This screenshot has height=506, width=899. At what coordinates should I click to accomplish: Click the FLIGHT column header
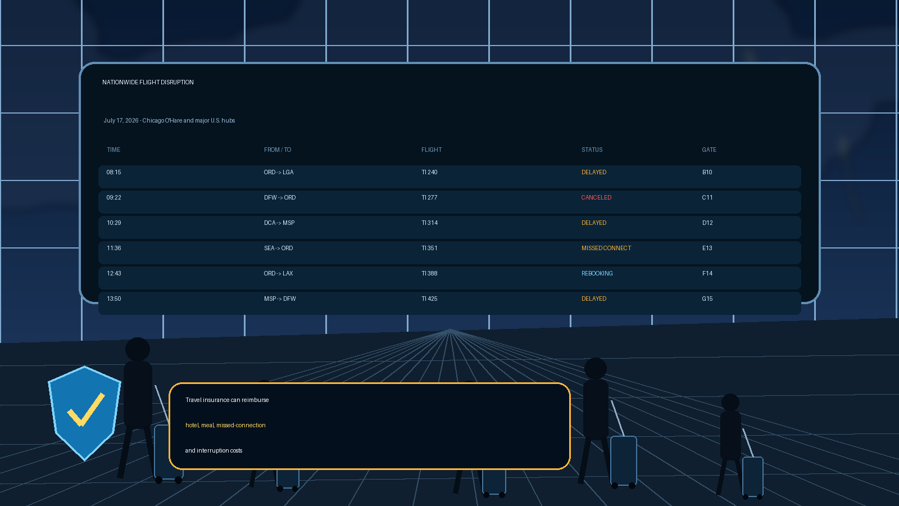click(x=432, y=150)
